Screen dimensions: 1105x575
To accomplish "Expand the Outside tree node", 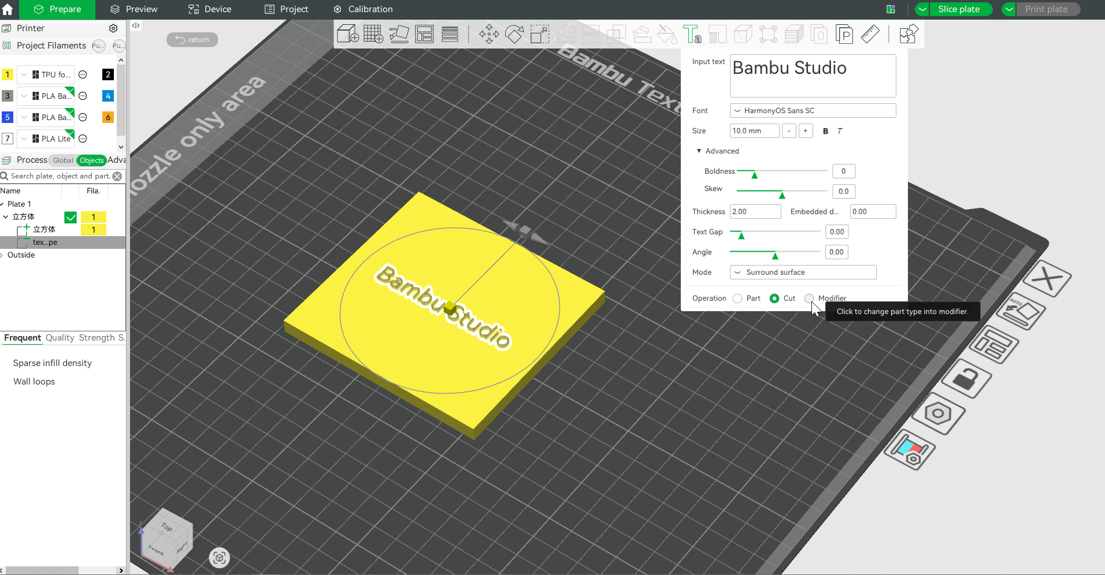I will [x=2, y=255].
